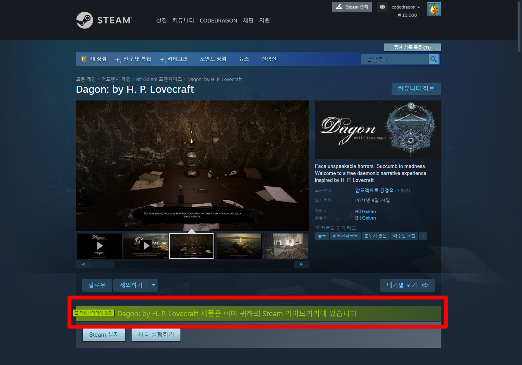The width and height of the screenshot is (522, 365).
Task: Click the ₩10,000 wallet balance
Action: [x=407, y=15]
